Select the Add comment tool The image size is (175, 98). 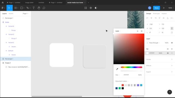click(44, 8)
